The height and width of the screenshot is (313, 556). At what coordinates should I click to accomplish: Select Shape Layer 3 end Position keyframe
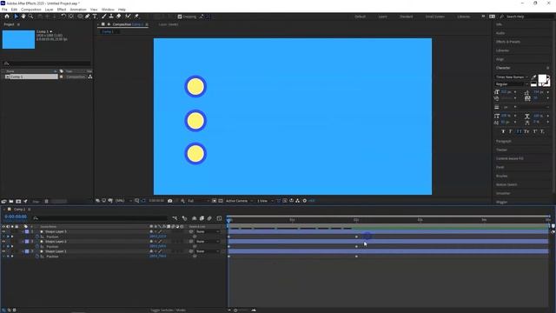click(x=356, y=236)
